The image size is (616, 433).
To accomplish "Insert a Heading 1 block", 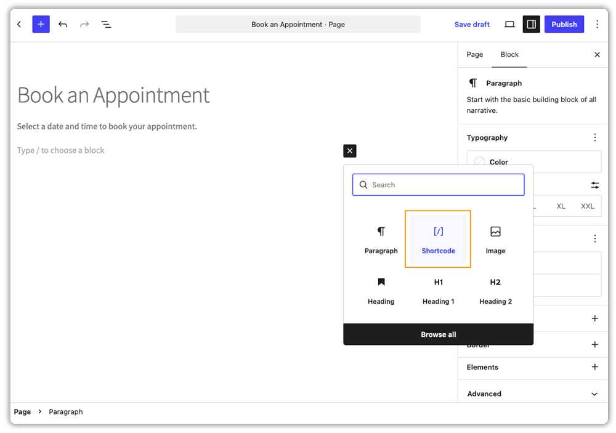I will tap(439, 291).
